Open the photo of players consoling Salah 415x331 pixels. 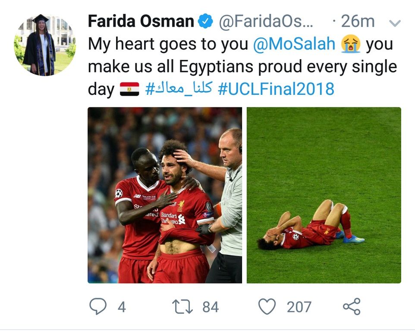(165, 195)
